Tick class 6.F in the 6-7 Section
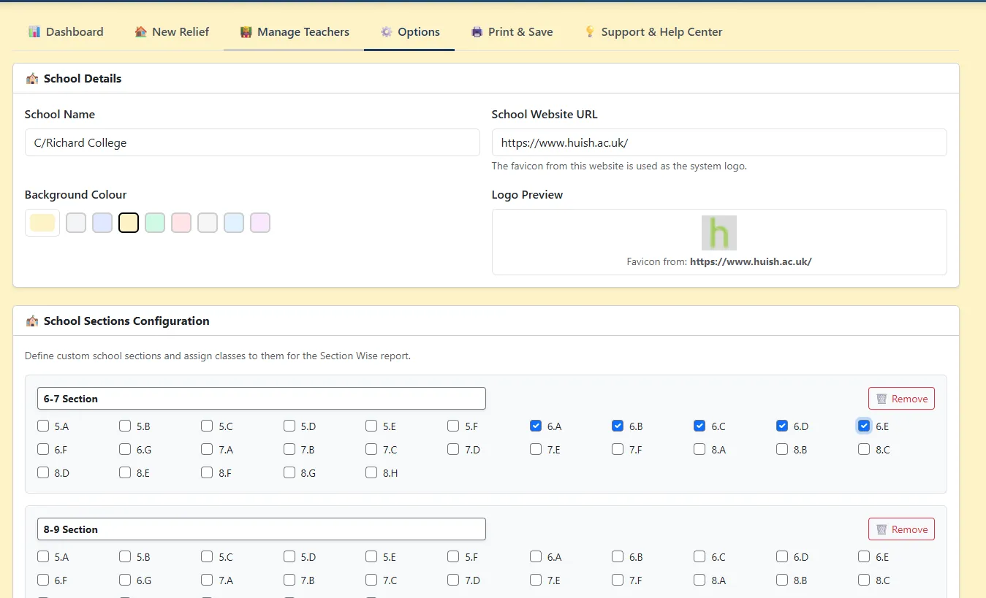Screen dimensions: 986x598 pyautogui.click(x=44, y=450)
